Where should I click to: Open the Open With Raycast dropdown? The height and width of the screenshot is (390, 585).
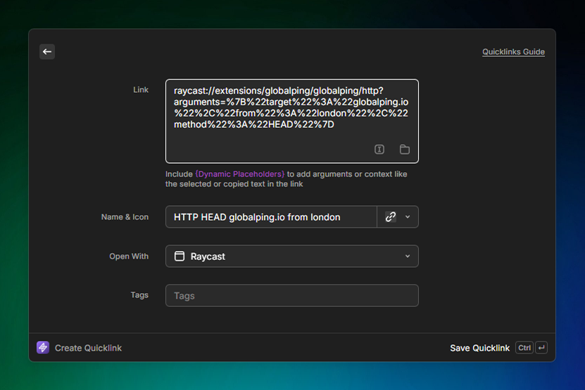(x=291, y=256)
